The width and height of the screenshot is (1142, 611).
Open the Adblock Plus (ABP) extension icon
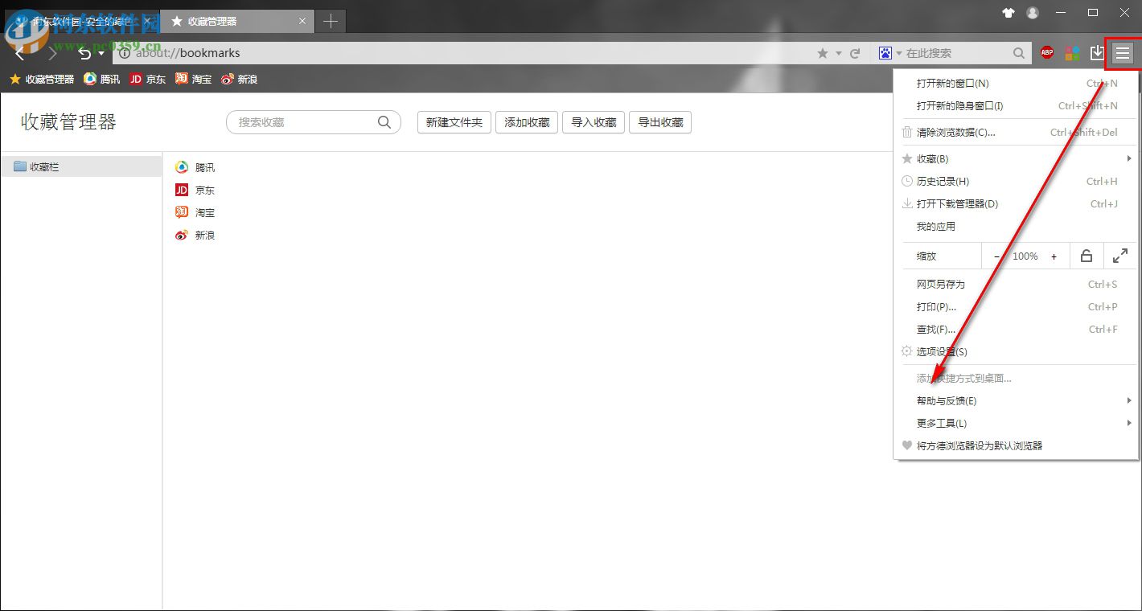(1046, 52)
